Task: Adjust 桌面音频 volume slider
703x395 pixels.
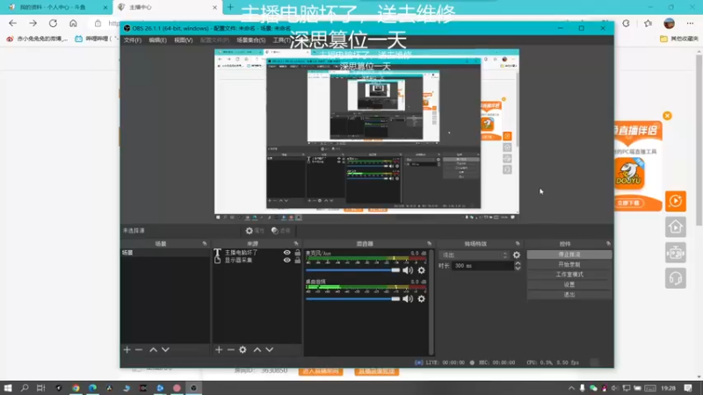Action: click(x=353, y=298)
